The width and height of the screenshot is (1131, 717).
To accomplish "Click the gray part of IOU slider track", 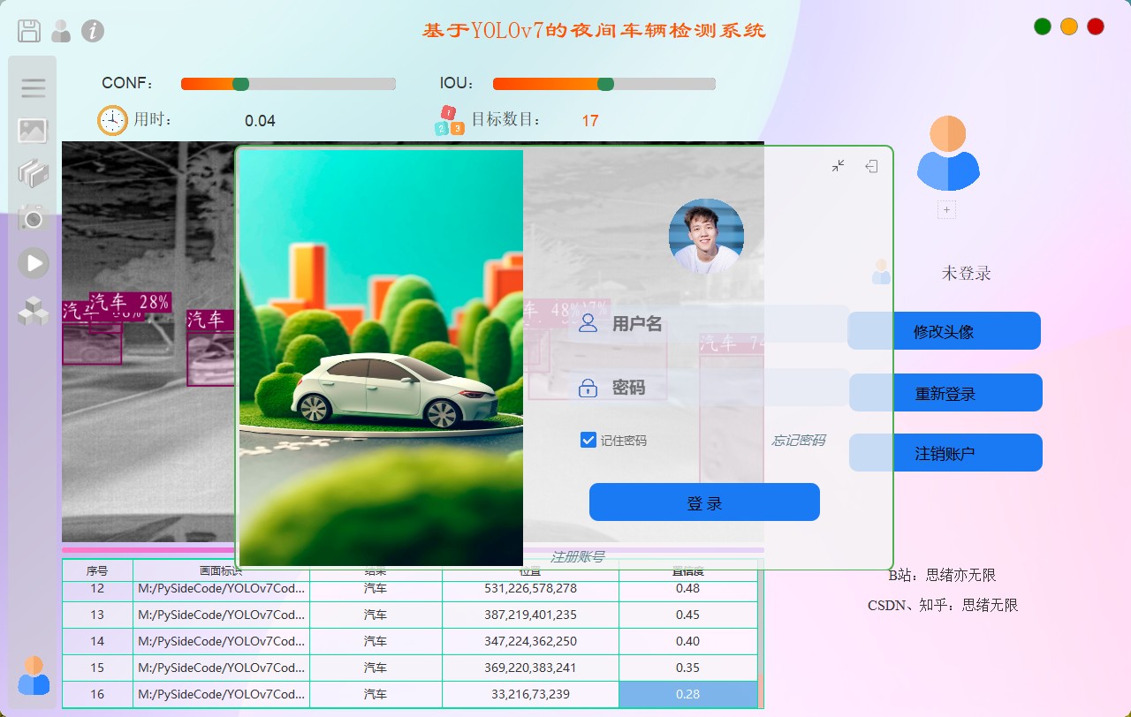I will (x=664, y=84).
